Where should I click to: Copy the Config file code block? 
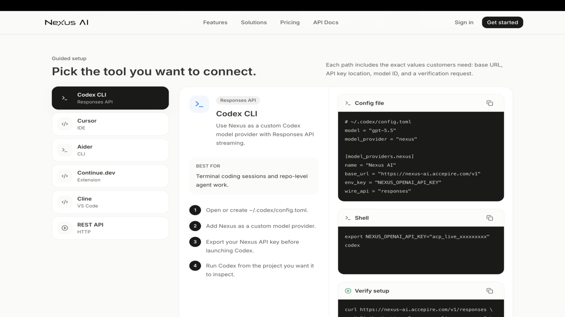pyautogui.click(x=490, y=103)
